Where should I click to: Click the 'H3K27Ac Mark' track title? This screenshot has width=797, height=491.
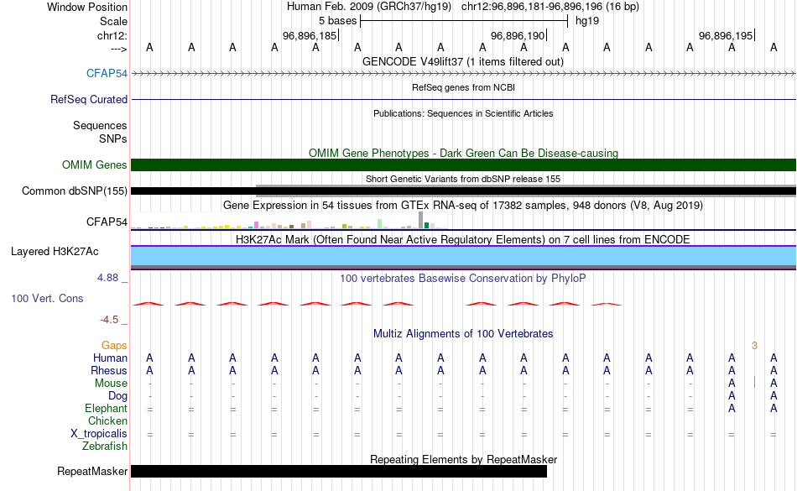click(463, 239)
